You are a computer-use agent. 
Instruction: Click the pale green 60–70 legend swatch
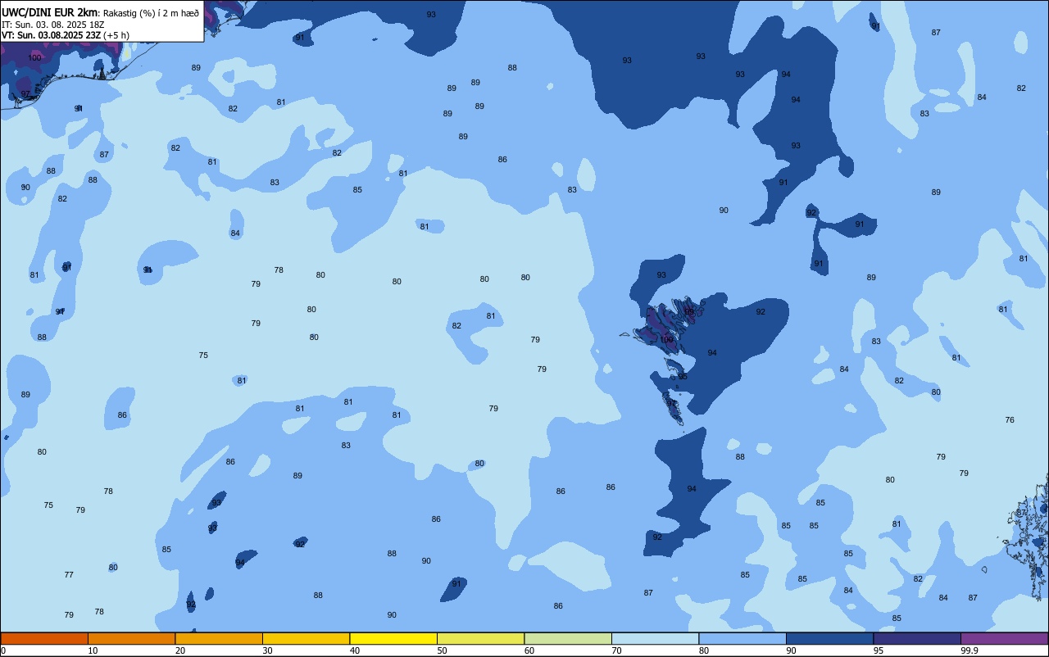[x=568, y=638]
